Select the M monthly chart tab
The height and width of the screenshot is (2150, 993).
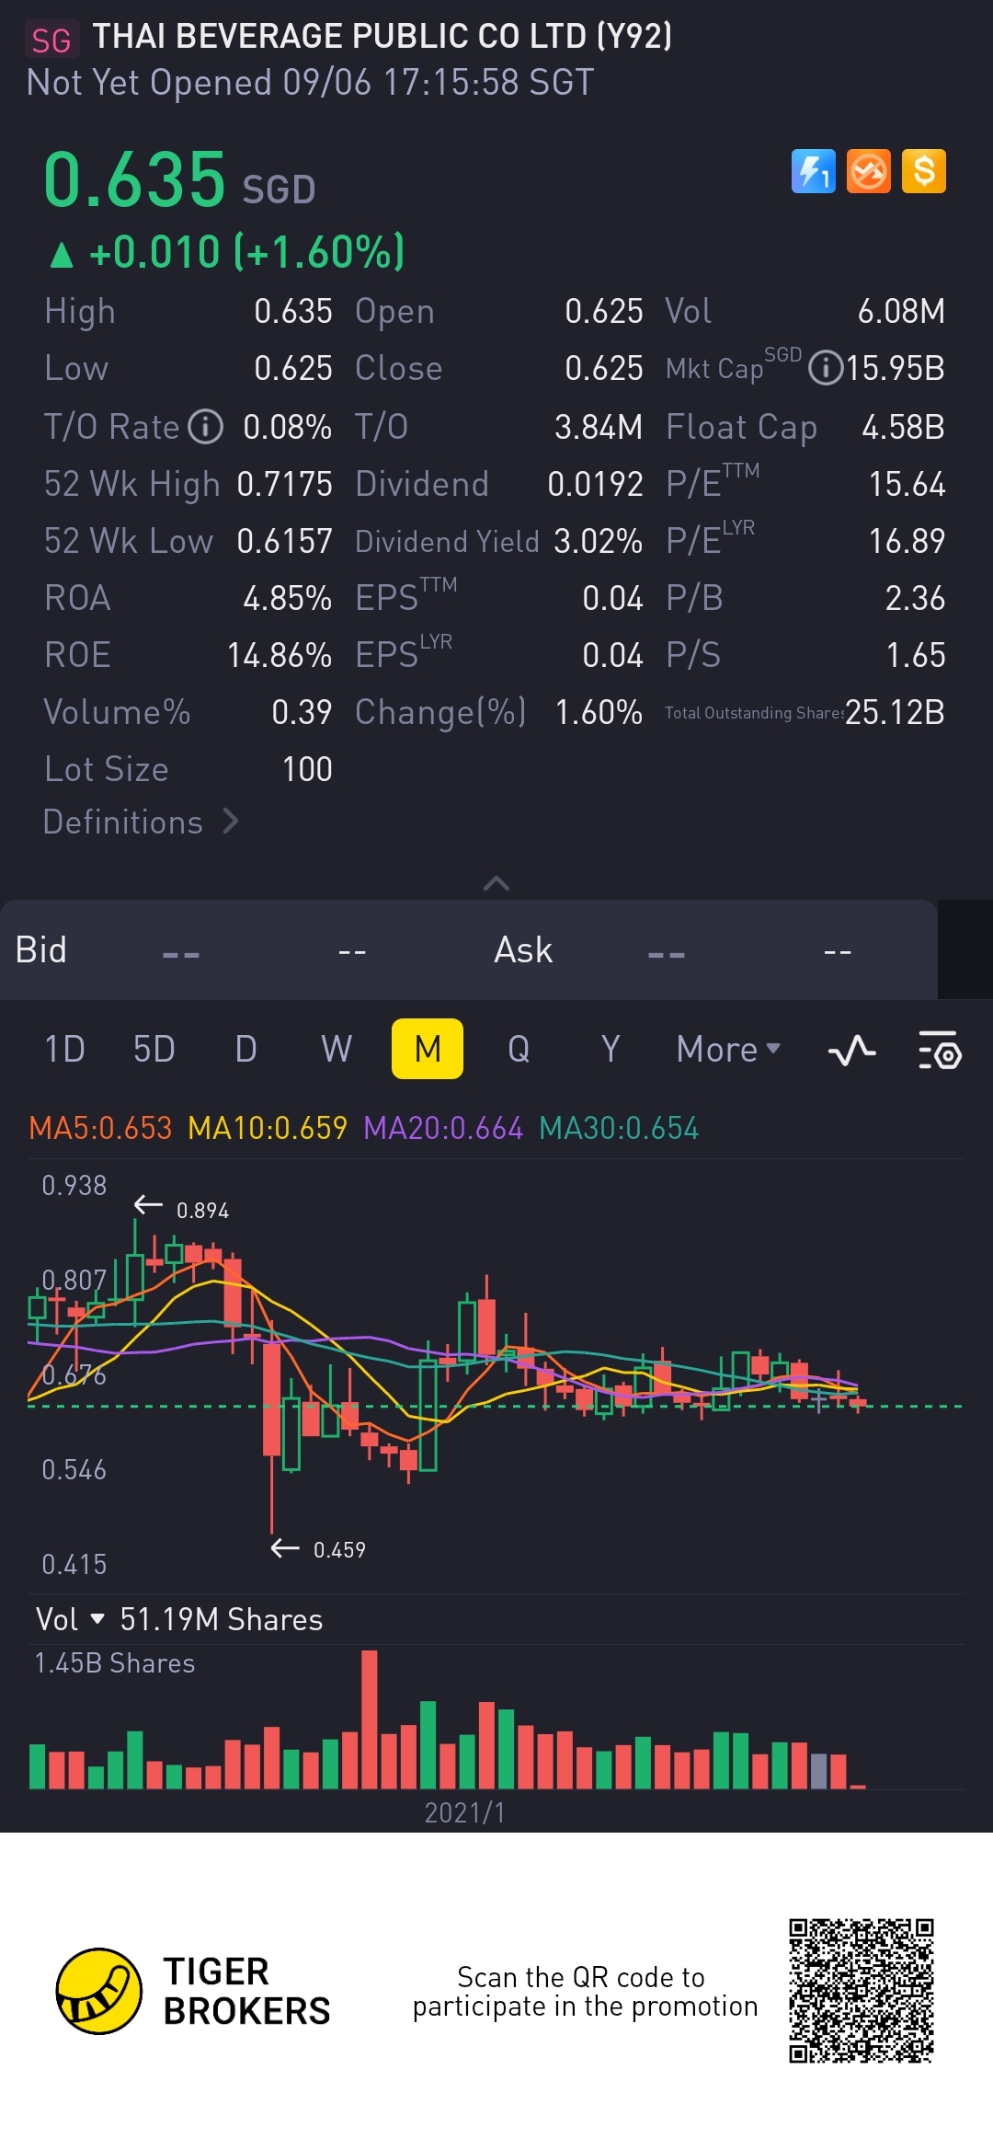(x=428, y=1049)
